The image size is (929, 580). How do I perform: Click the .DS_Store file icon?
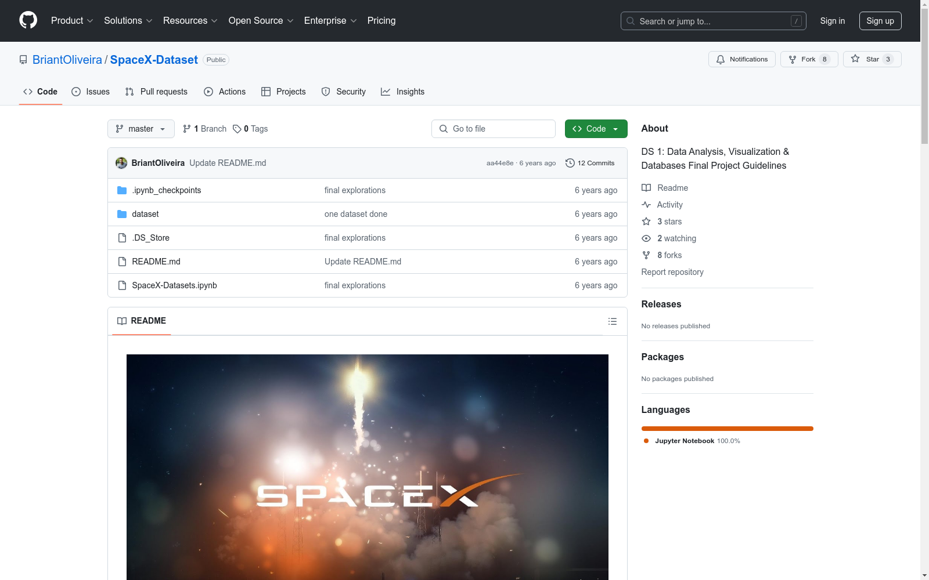coord(122,238)
